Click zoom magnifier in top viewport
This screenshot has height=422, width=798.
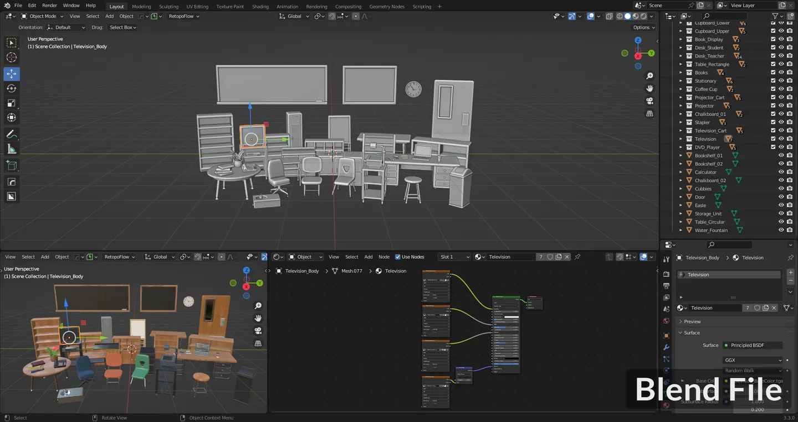coord(650,76)
